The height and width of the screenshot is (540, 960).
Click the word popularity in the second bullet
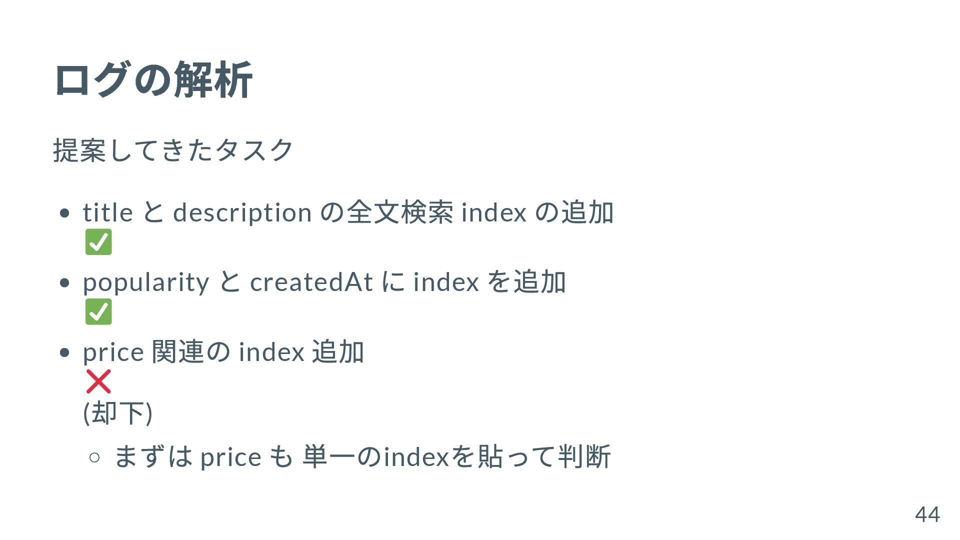(146, 282)
